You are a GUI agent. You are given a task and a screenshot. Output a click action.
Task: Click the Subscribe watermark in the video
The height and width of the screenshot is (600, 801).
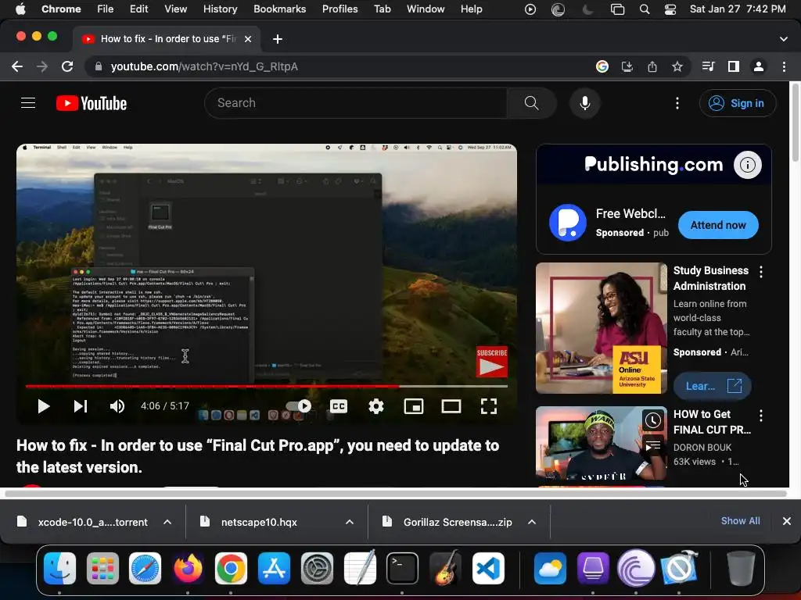coord(492,362)
